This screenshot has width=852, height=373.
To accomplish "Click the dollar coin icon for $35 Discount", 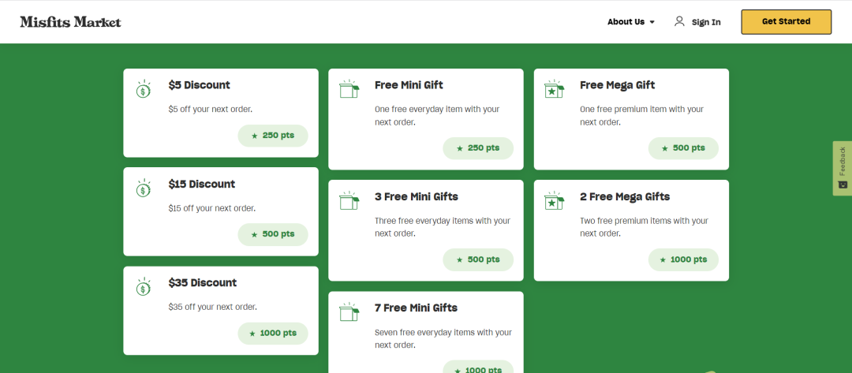I will [x=144, y=287].
